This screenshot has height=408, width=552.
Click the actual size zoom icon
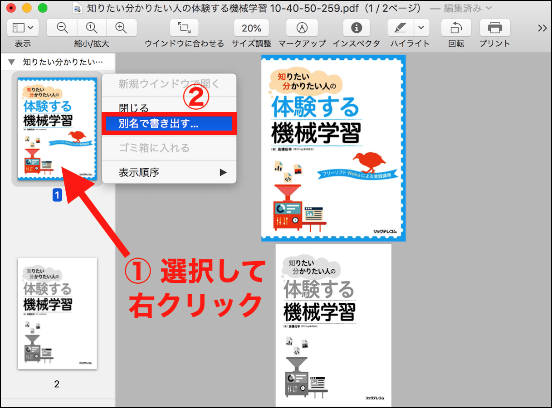pyautogui.click(x=91, y=28)
